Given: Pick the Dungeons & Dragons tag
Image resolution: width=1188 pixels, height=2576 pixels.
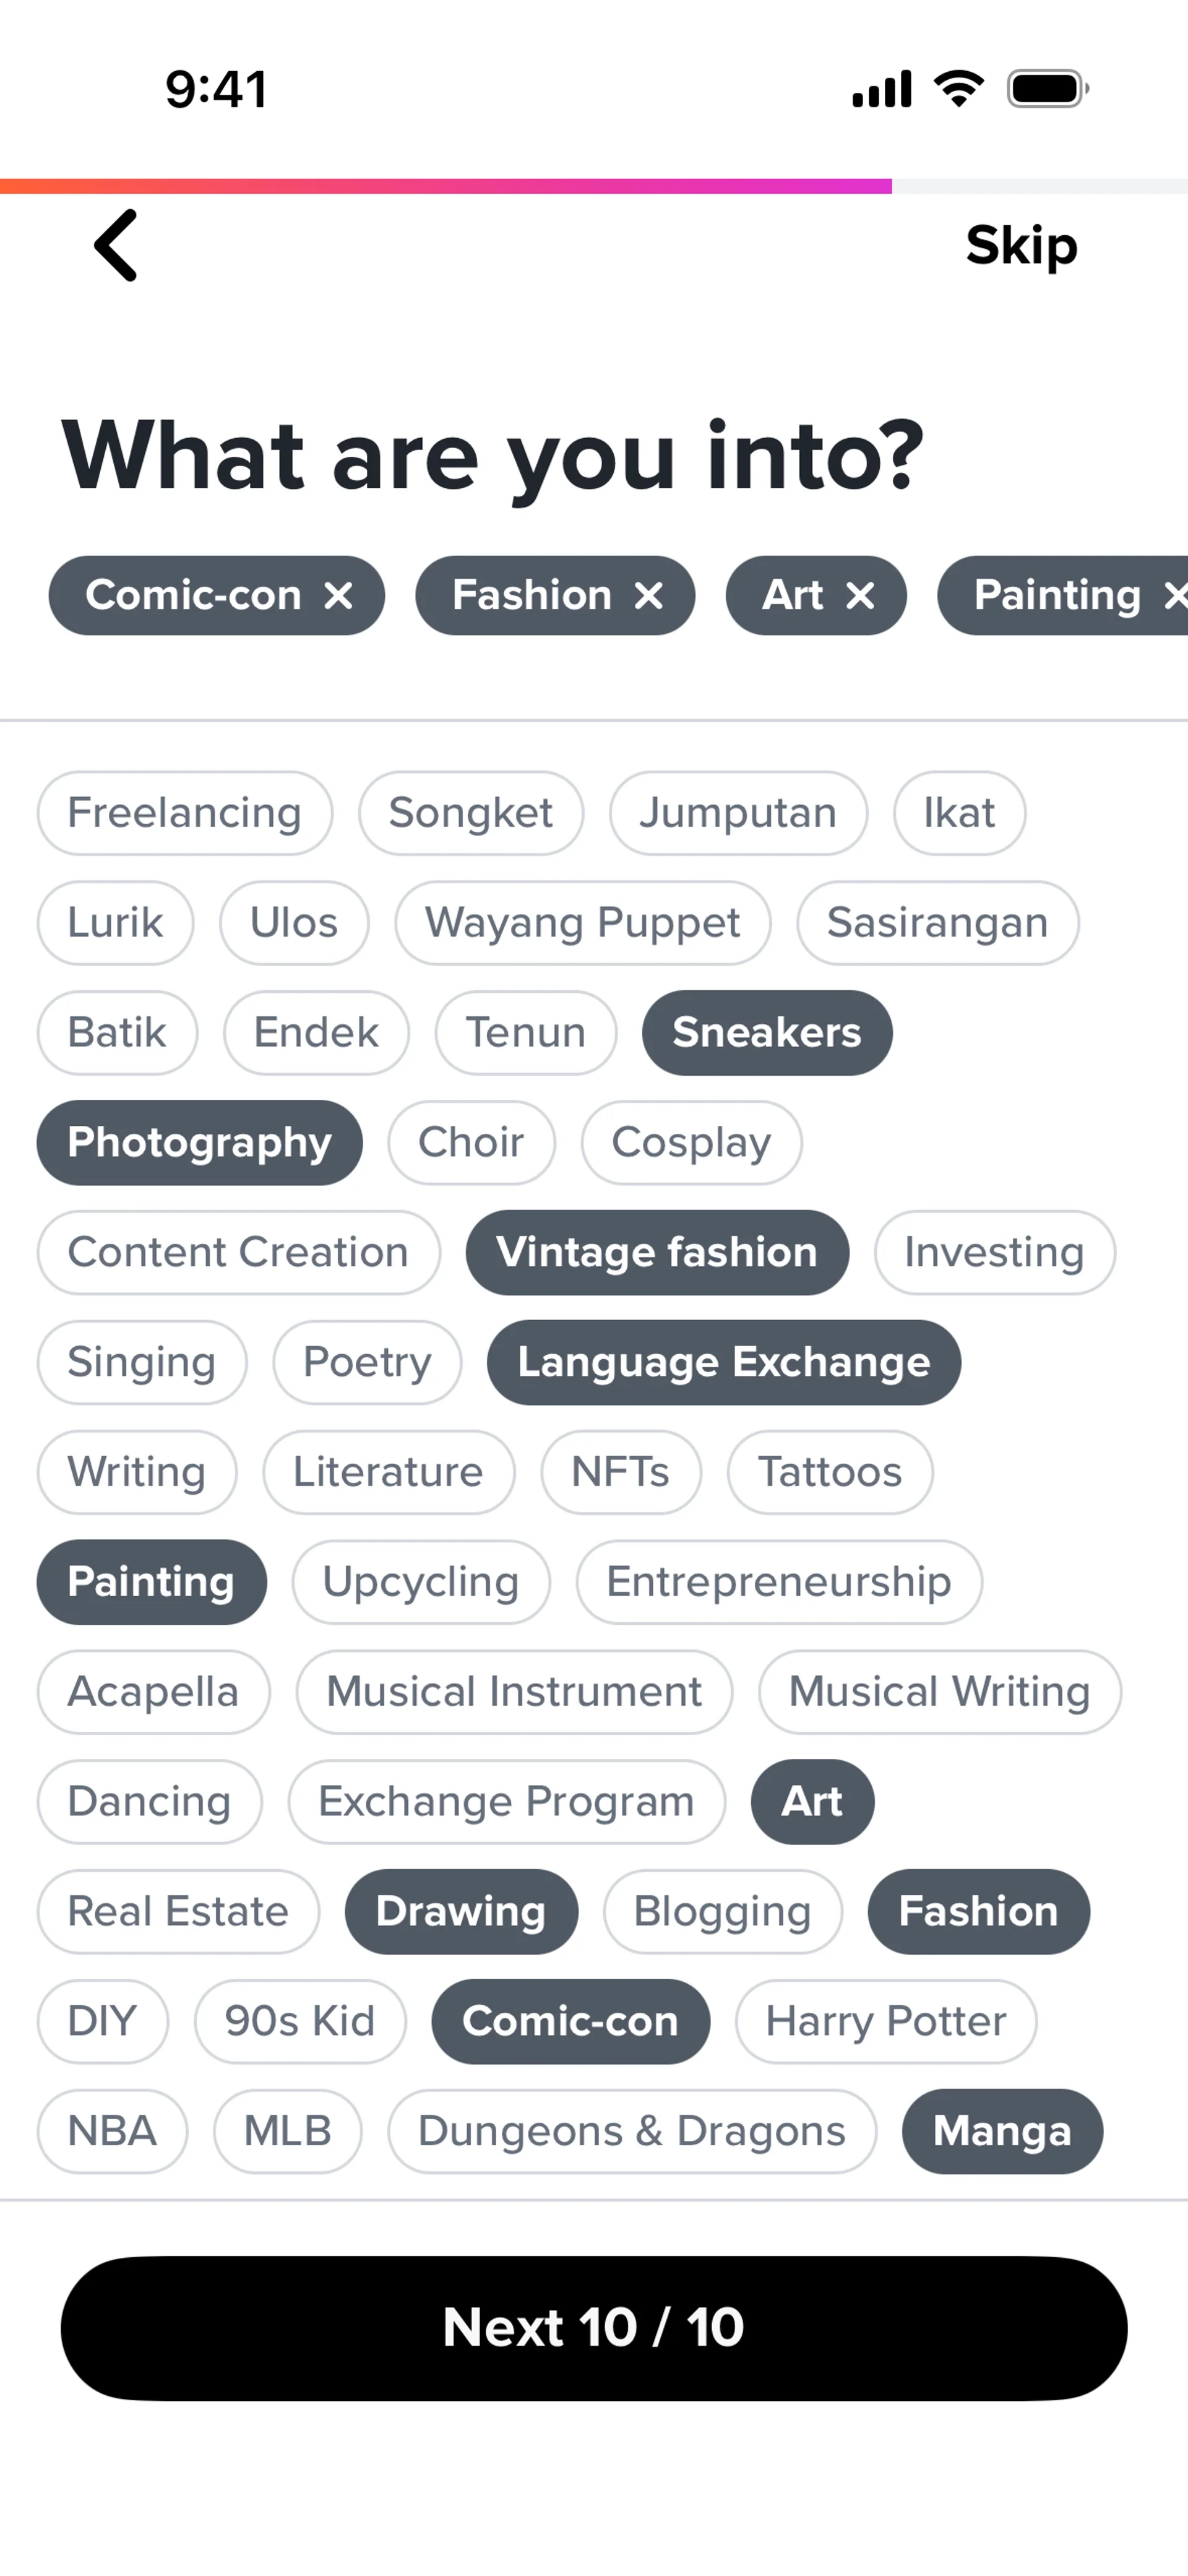Looking at the screenshot, I should coord(632,2131).
